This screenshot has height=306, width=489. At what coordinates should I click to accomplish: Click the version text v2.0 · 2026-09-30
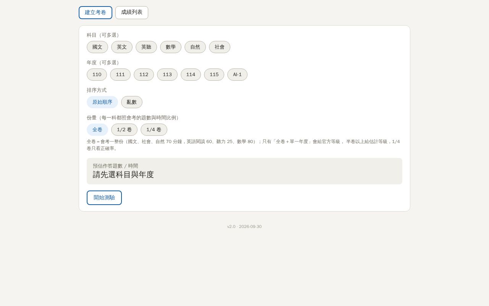click(x=244, y=226)
